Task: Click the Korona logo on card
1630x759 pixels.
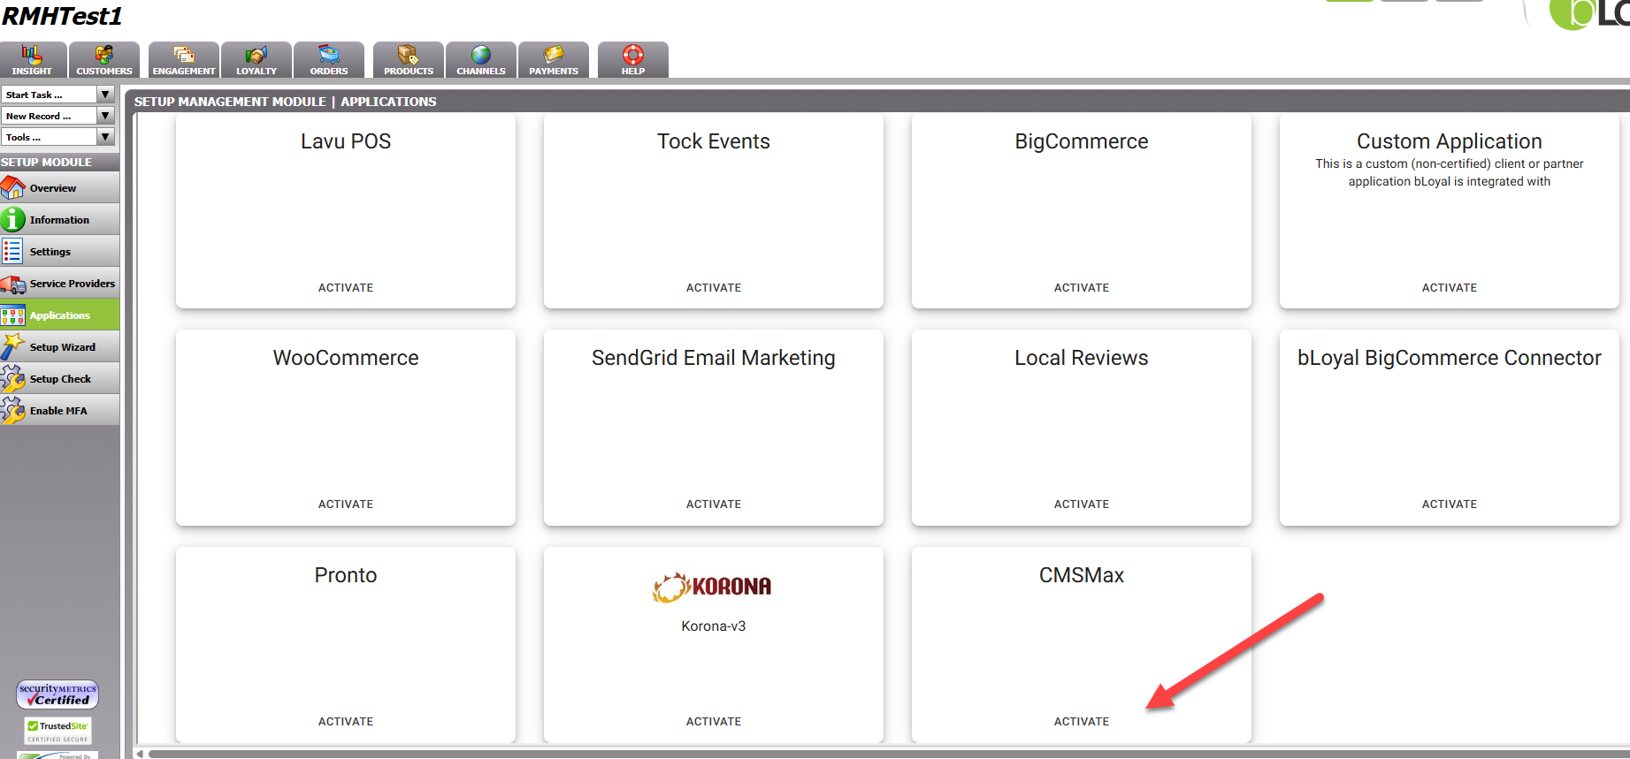Action: click(x=713, y=587)
